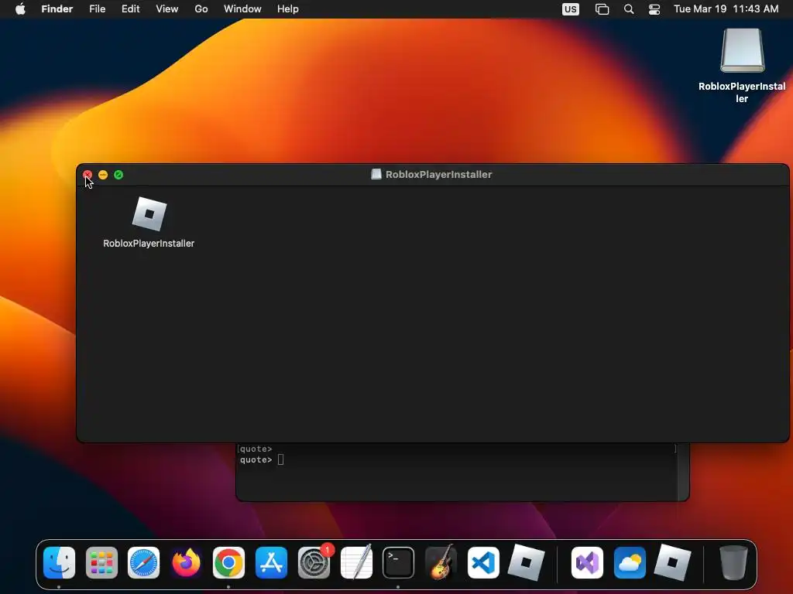Launch Safari from the Dock
Image resolution: width=793 pixels, height=594 pixels.
pos(143,562)
